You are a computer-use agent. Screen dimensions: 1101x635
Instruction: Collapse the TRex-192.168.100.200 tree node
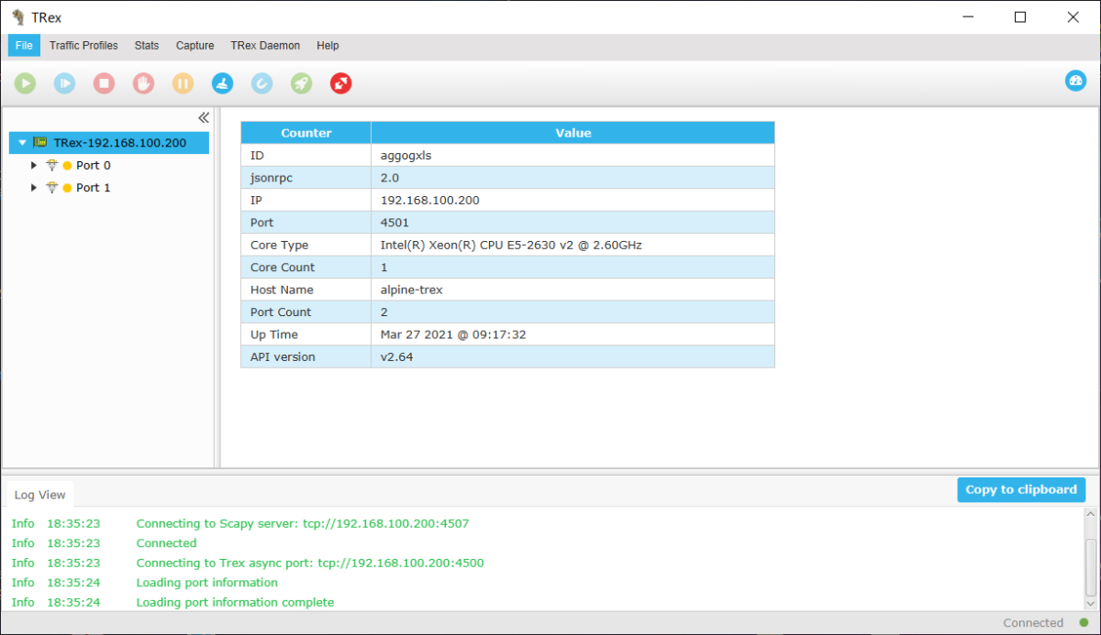(x=23, y=143)
